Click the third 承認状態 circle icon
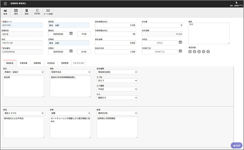244x150 pixels. (199, 52)
